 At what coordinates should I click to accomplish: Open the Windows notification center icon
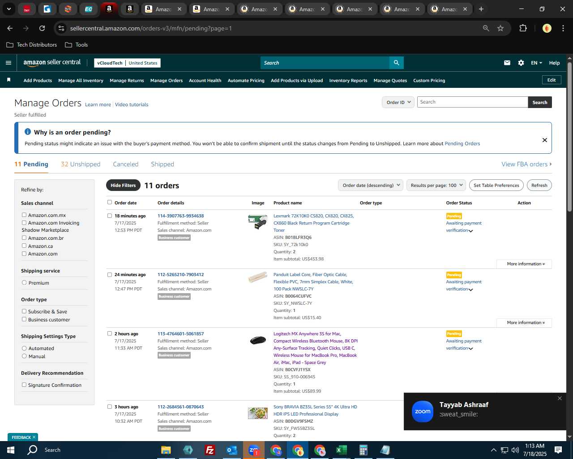[558, 450]
